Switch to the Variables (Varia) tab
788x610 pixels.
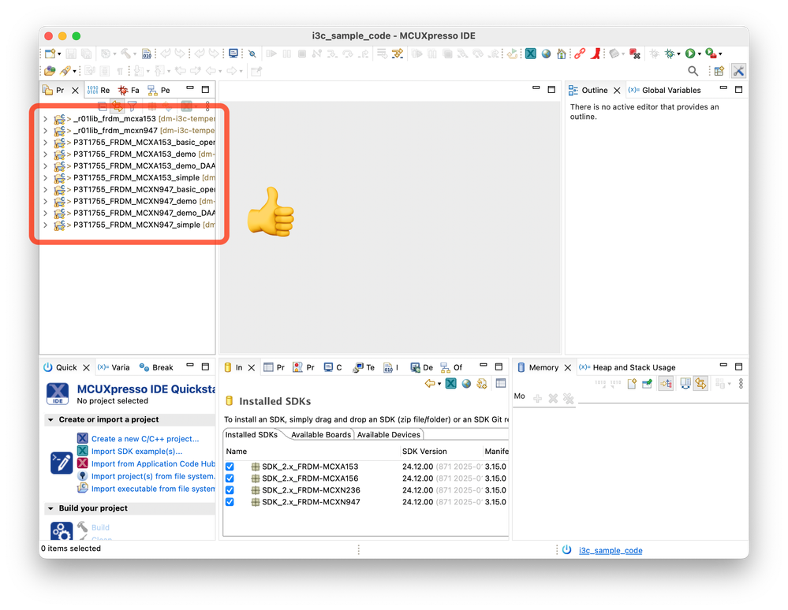coord(114,367)
